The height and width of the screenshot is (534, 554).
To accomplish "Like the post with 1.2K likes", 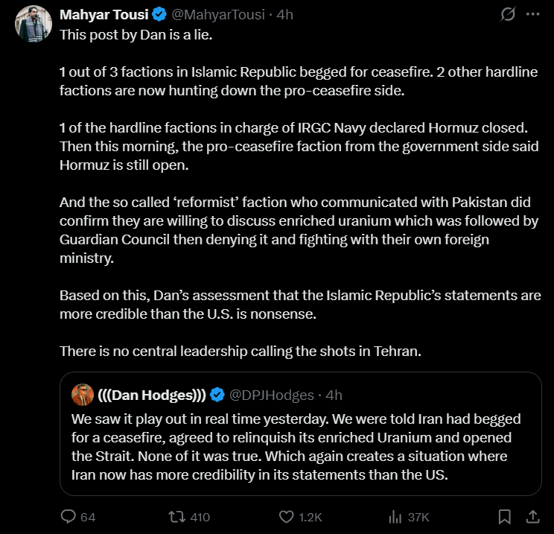I will [287, 516].
